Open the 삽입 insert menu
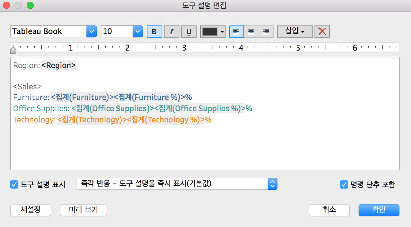 tap(295, 31)
